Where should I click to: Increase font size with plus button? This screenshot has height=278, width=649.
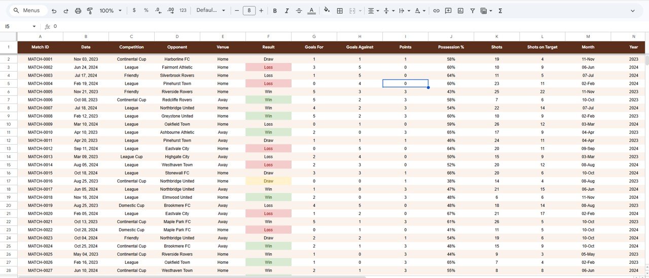261,11
